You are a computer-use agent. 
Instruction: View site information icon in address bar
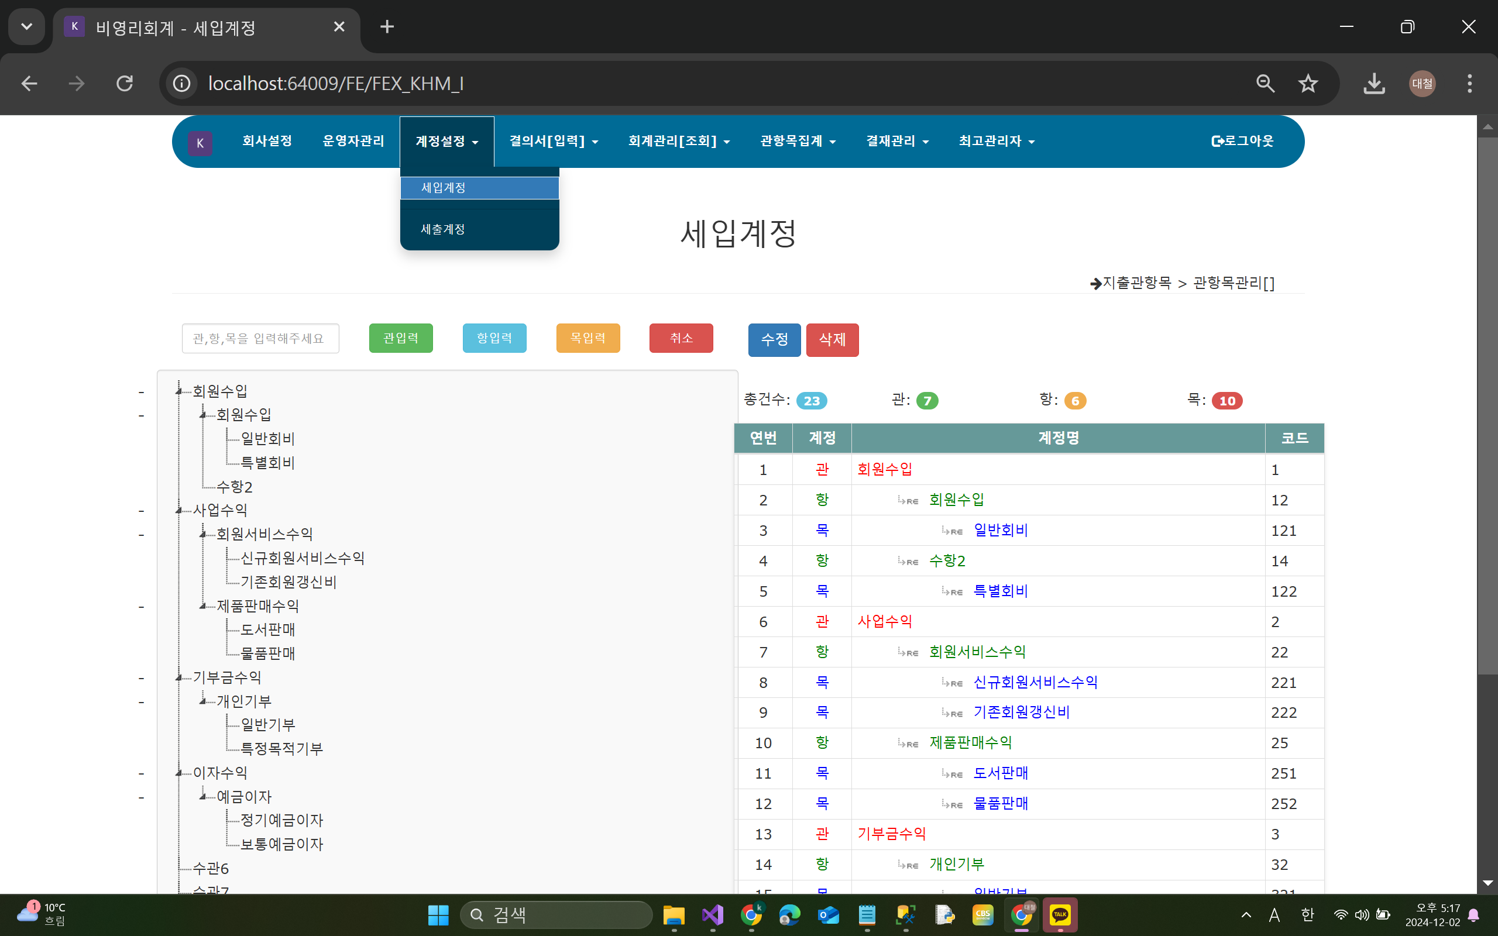[x=181, y=83]
